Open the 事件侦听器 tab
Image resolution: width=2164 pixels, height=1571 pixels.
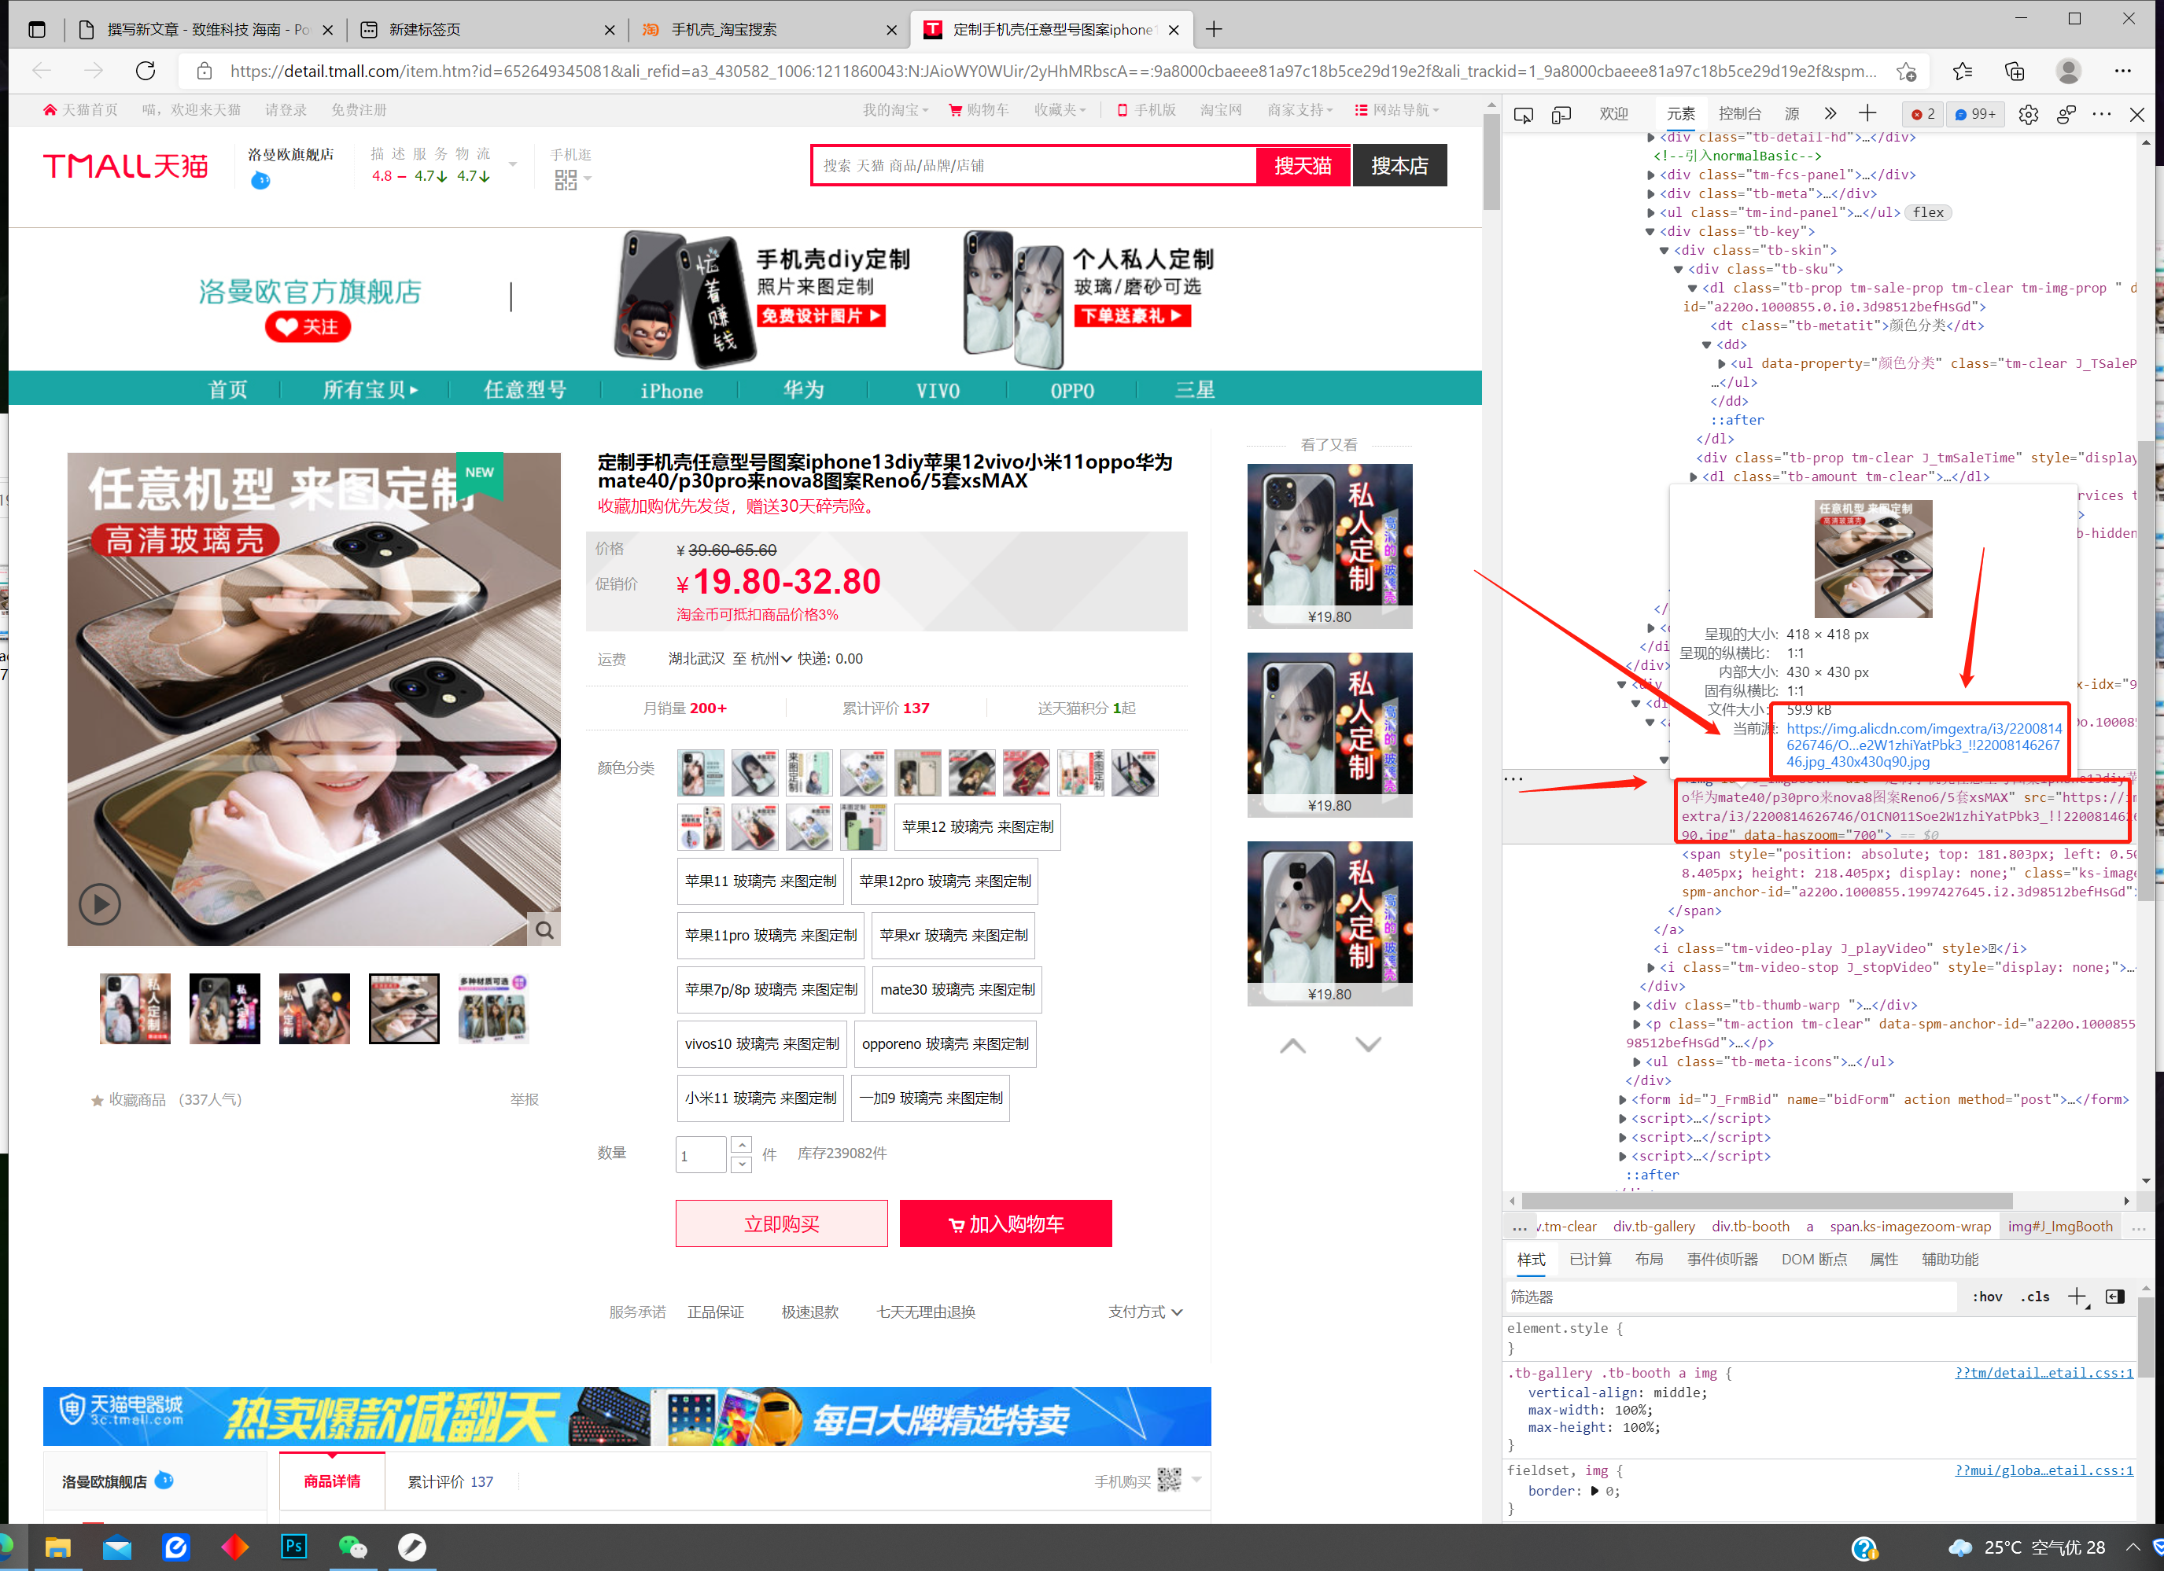click(1722, 1259)
